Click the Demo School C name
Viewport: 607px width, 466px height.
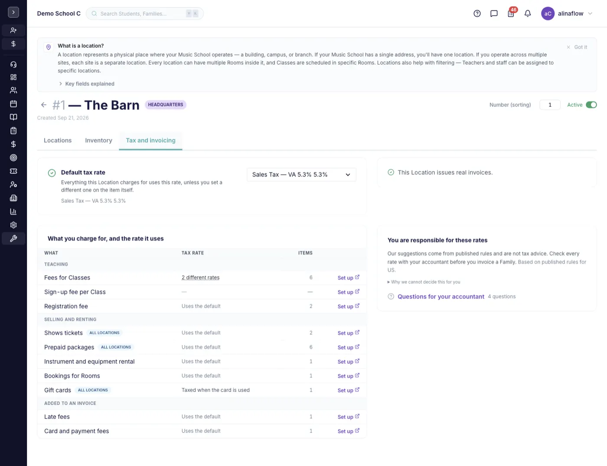[x=59, y=13]
